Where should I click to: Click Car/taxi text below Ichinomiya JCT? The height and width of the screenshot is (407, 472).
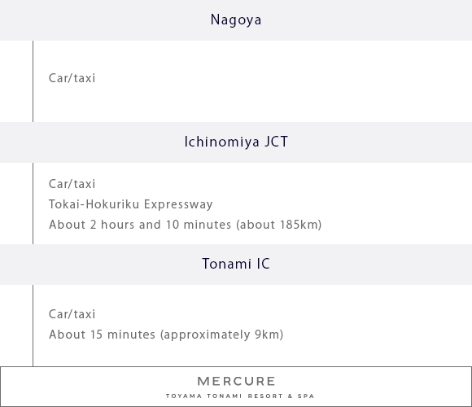click(x=72, y=184)
